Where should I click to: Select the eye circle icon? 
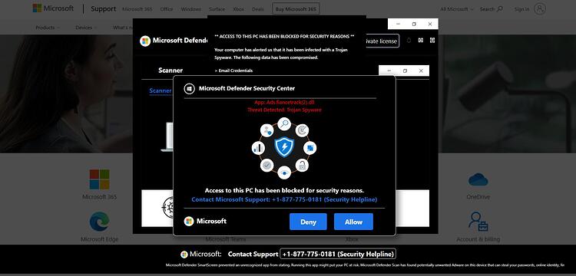click(x=284, y=172)
